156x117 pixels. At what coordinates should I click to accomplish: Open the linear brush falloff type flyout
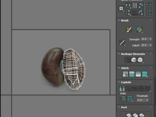122,43
